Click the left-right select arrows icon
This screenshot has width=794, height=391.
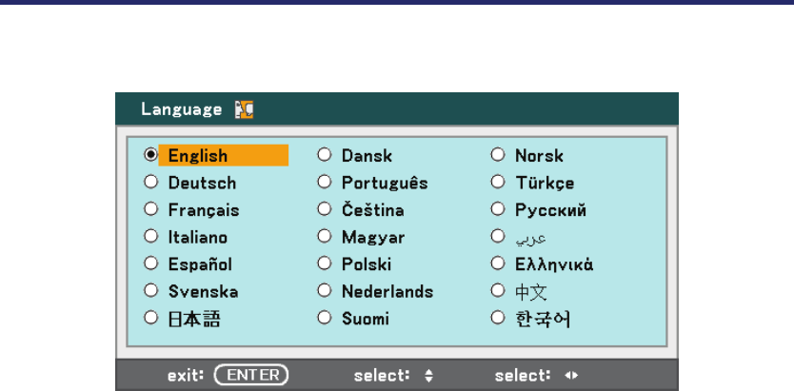coord(571,375)
